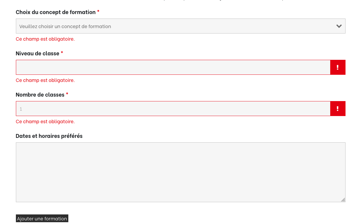Image resolution: width=353 pixels, height=224 pixels.
Task: Click the error message under Niveau de classe
Action: 45,80
